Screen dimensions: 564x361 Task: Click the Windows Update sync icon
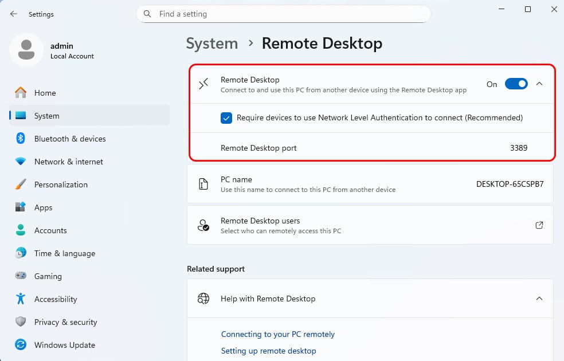[21, 344]
